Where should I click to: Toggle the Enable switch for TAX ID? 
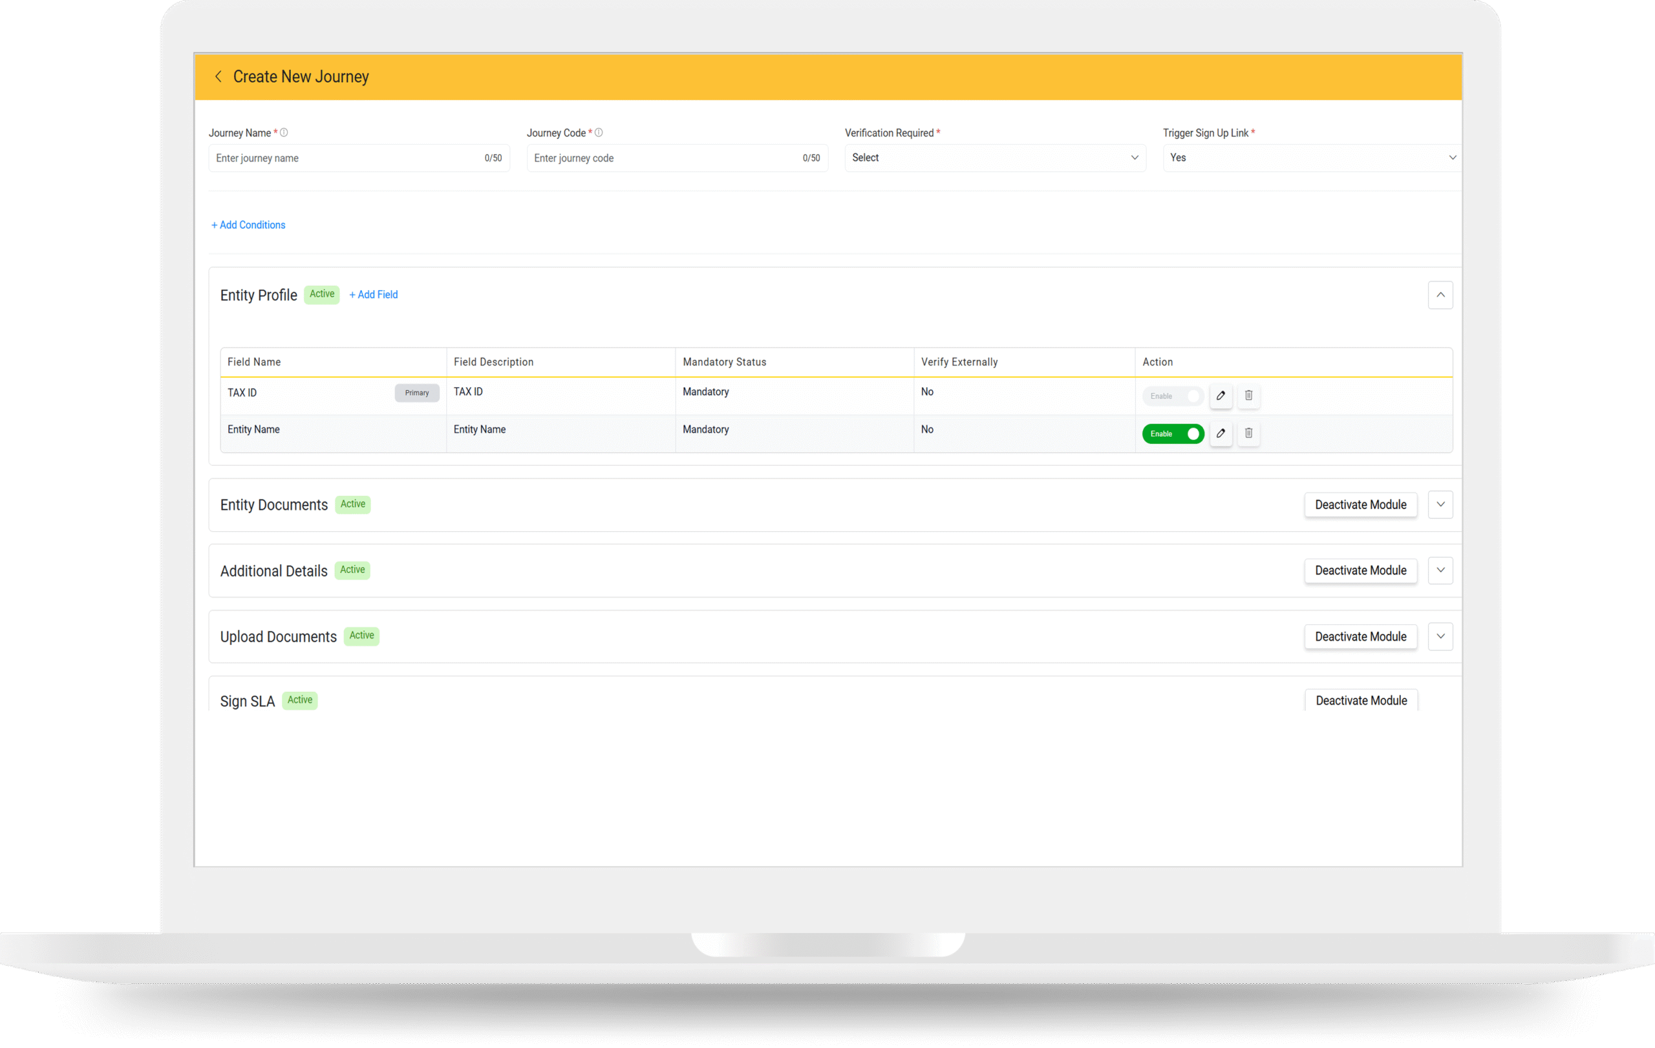pyautogui.click(x=1173, y=396)
